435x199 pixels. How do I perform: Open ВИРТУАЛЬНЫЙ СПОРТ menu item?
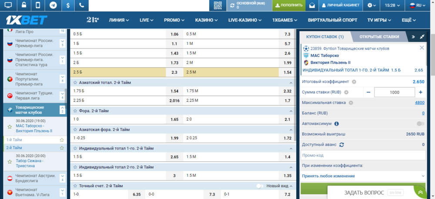pyautogui.click(x=332, y=20)
